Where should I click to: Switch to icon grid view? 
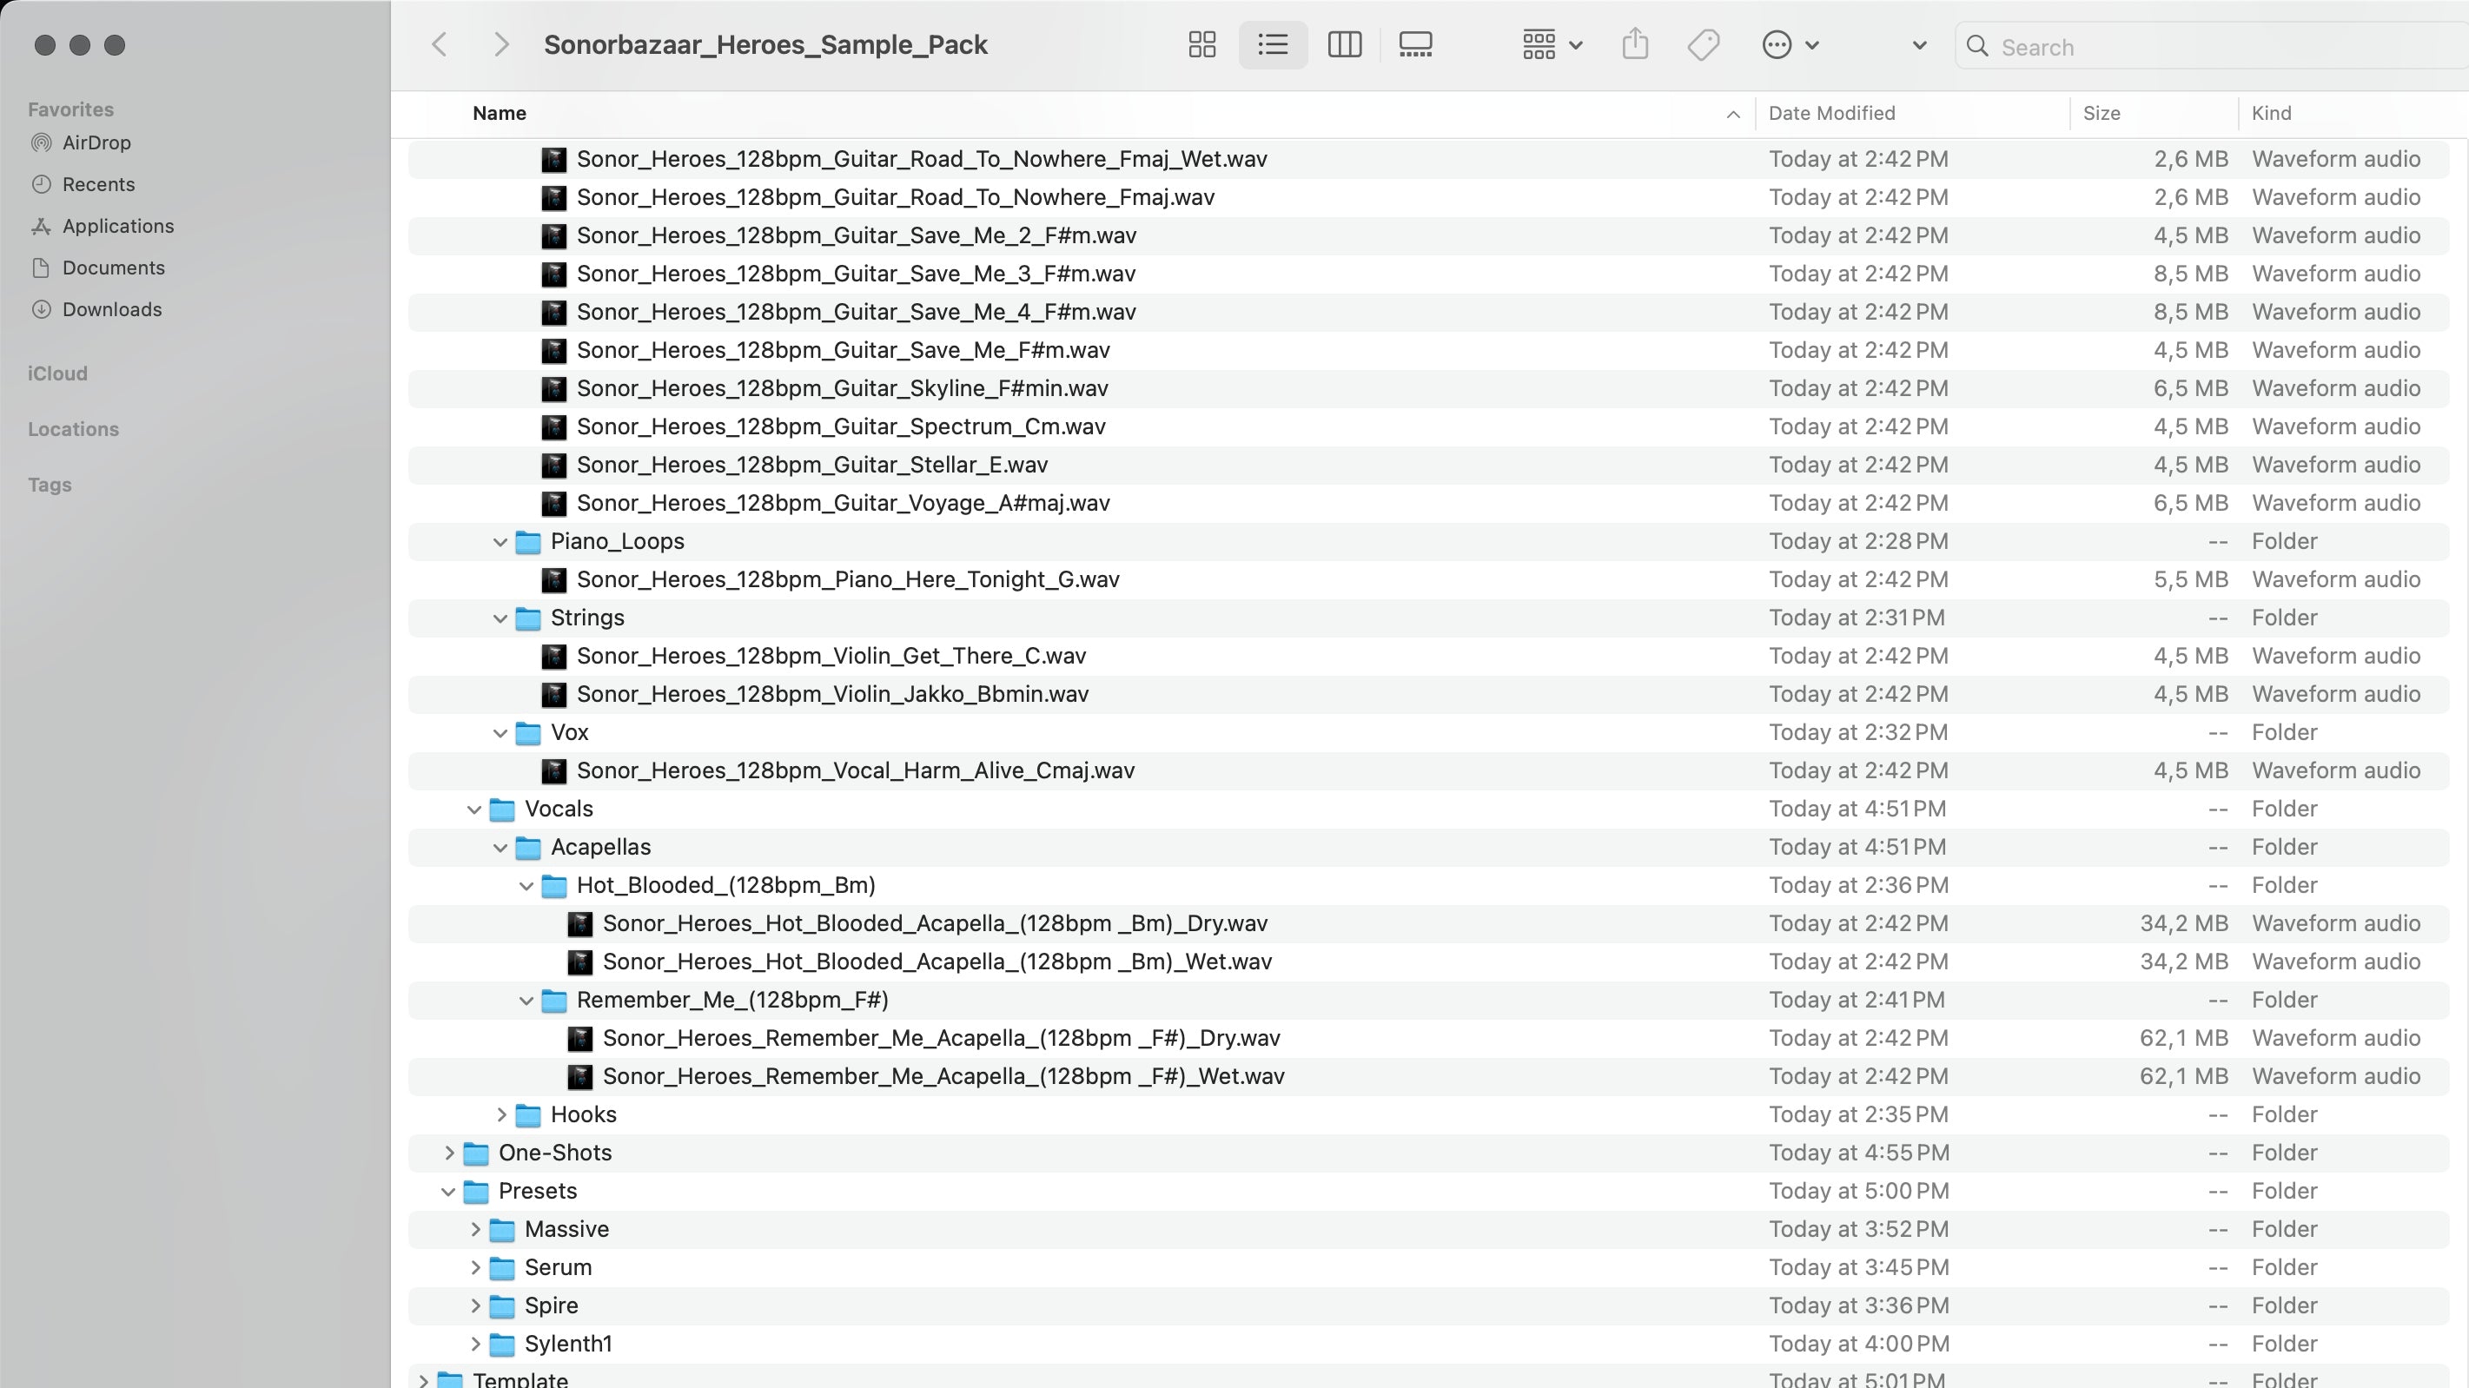1201,45
